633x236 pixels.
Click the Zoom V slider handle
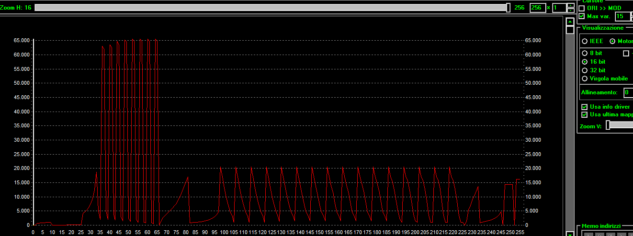coord(608,125)
